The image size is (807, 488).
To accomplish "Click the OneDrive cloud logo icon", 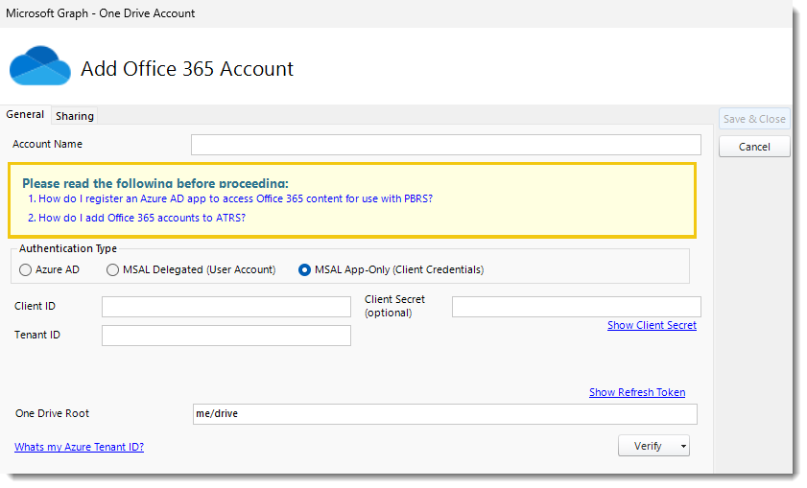I will (39, 66).
